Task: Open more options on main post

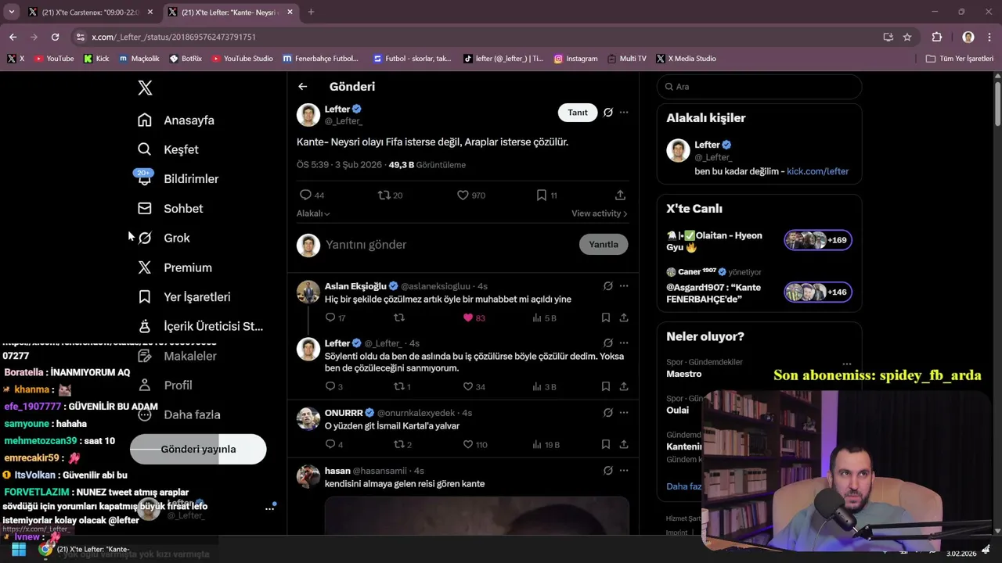Action: tap(624, 113)
